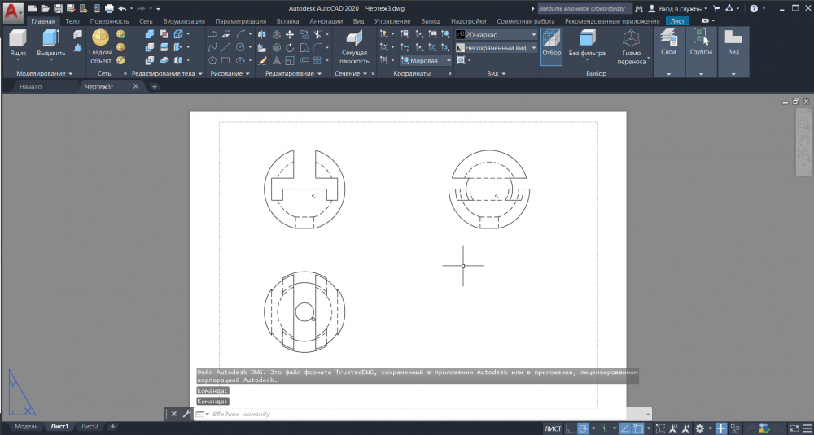Toggle ЛИСТ paper space mode in status bar
The height and width of the screenshot is (435, 814).
(x=552, y=428)
